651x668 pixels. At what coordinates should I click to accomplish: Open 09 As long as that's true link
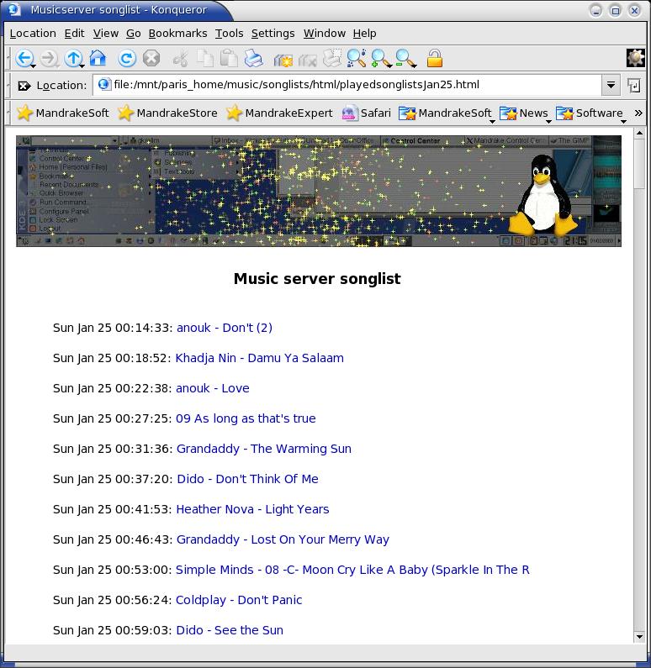point(246,418)
